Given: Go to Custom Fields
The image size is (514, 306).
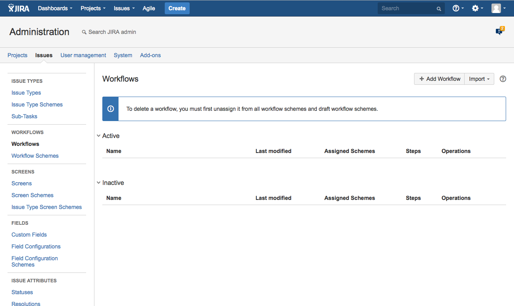Looking at the screenshot, I should (x=29, y=235).
